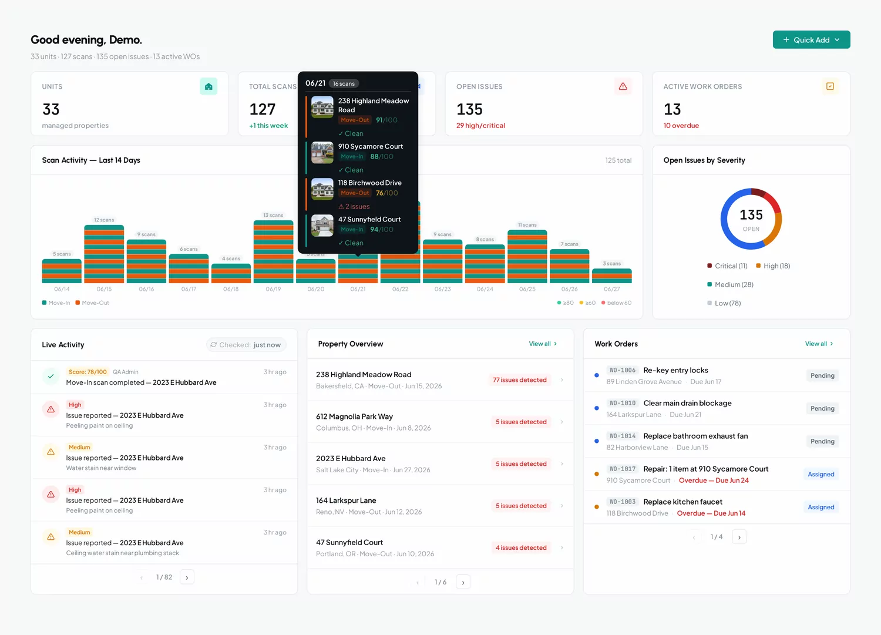881x635 pixels.
Task: Click Overdue — Due Jun 24 label
Action: click(x=714, y=481)
